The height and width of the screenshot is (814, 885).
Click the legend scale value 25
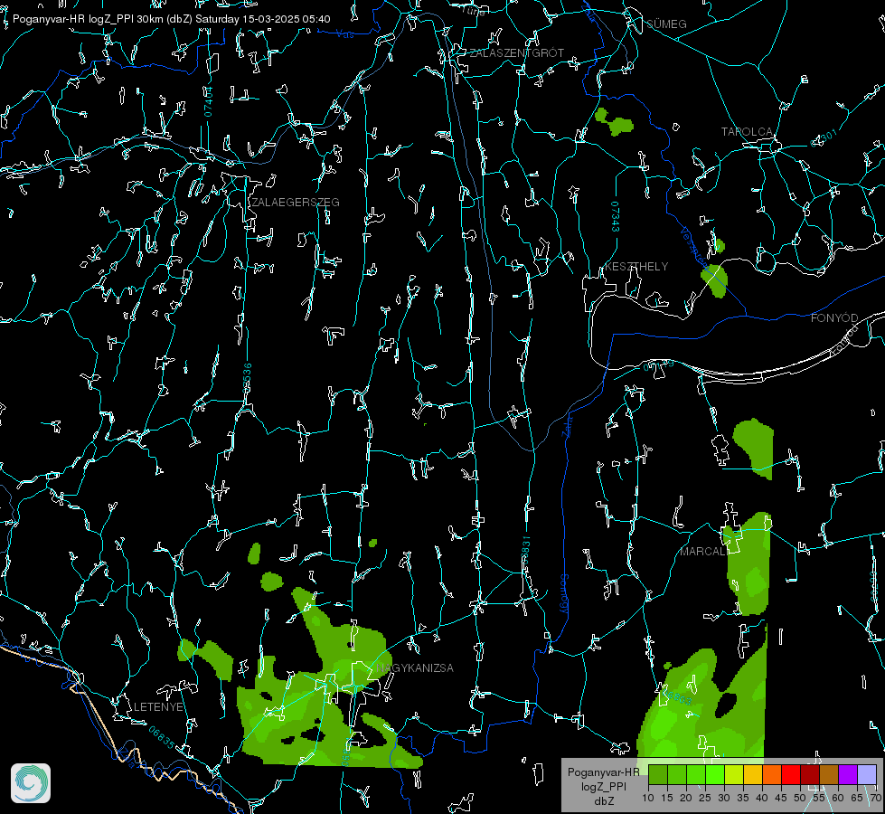click(x=705, y=798)
